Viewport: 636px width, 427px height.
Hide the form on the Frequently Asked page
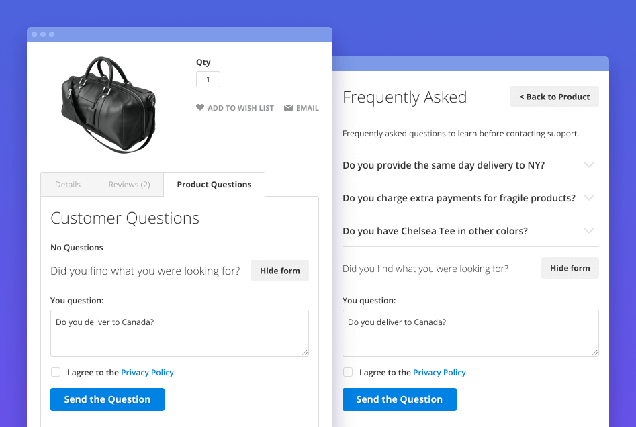coord(570,267)
